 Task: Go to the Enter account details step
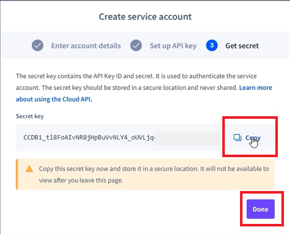coord(86,45)
